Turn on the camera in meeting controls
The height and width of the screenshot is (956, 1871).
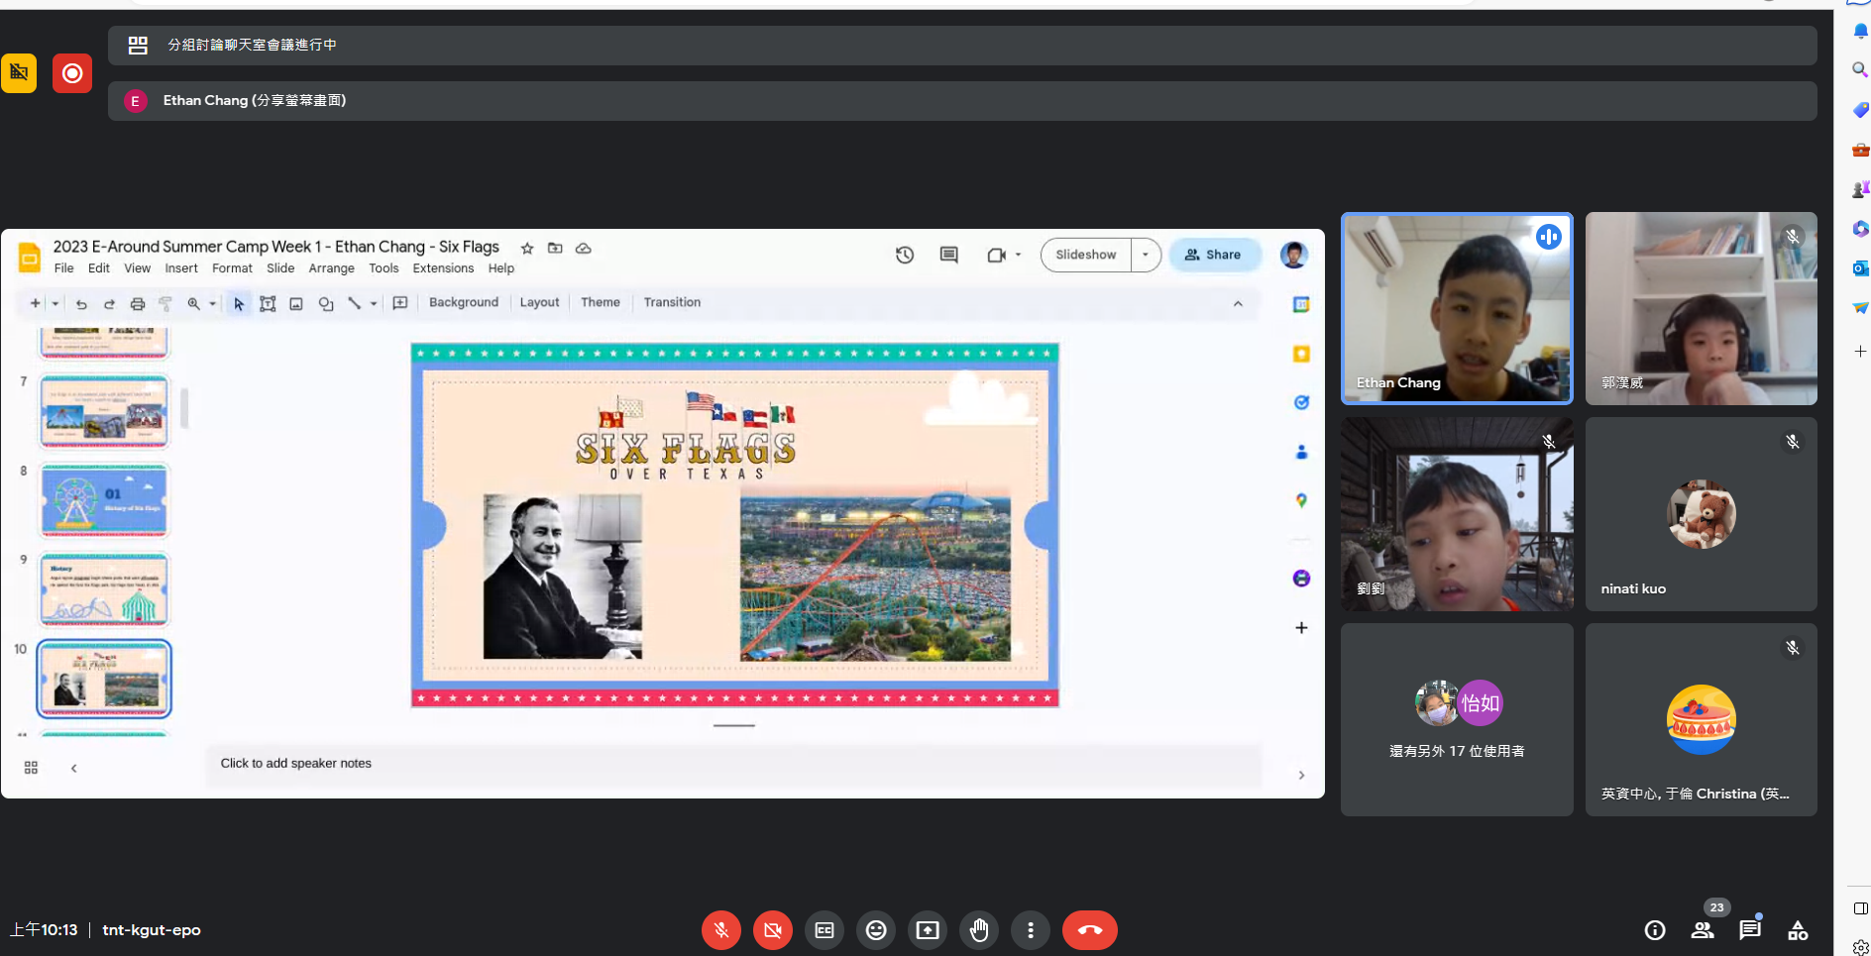point(773,930)
